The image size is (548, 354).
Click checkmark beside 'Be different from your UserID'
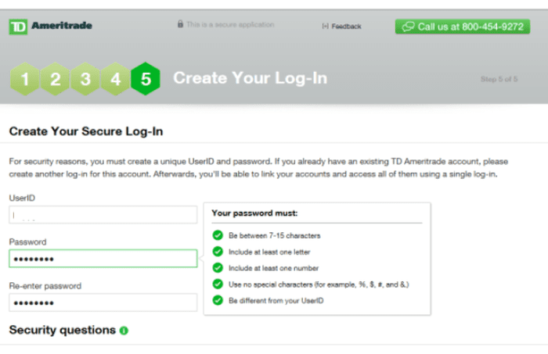218,300
